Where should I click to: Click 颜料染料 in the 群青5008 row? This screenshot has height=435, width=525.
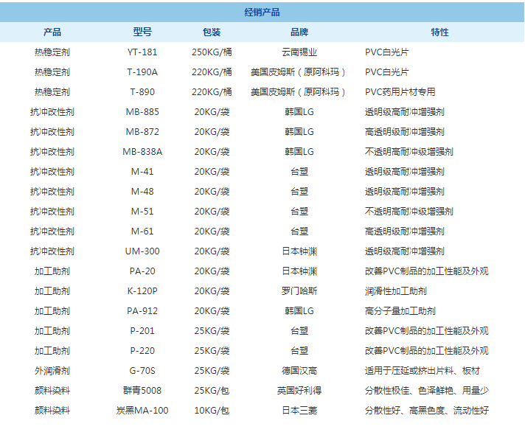pyautogui.click(x=52, y=391)
